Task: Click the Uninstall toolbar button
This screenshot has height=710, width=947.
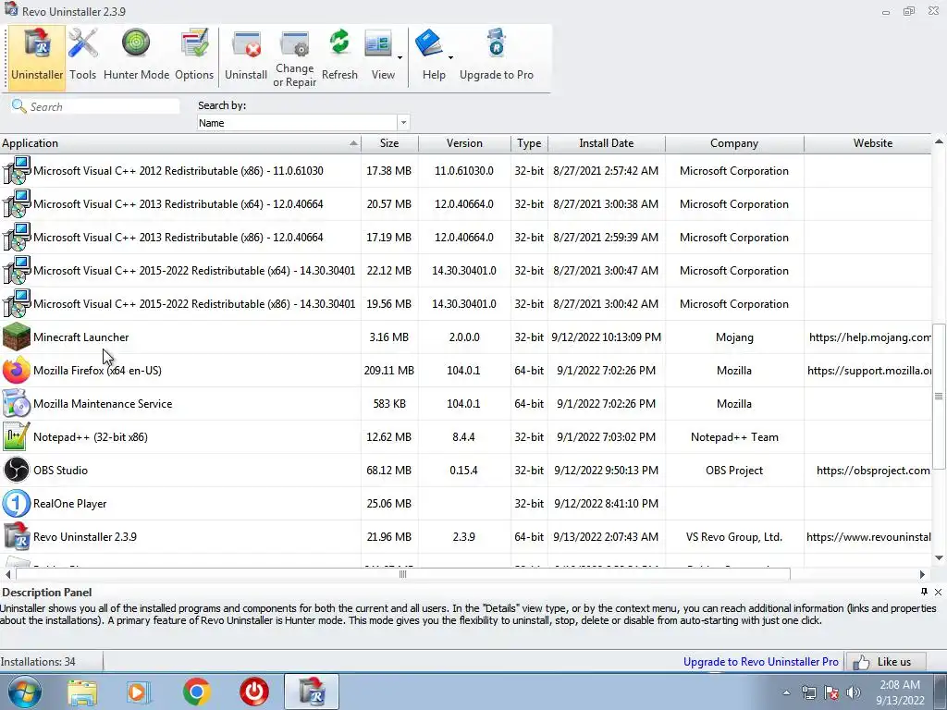Action: click(x=246, y=55)
